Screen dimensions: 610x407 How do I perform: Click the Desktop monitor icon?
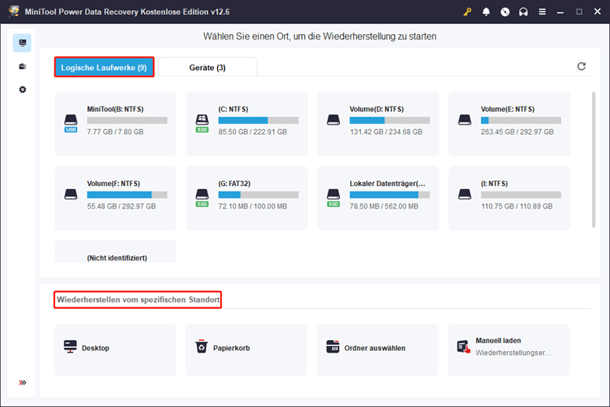pos(70,346)
